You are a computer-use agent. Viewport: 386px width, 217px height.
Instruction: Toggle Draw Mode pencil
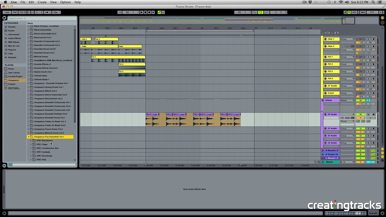tap(345, 12)
